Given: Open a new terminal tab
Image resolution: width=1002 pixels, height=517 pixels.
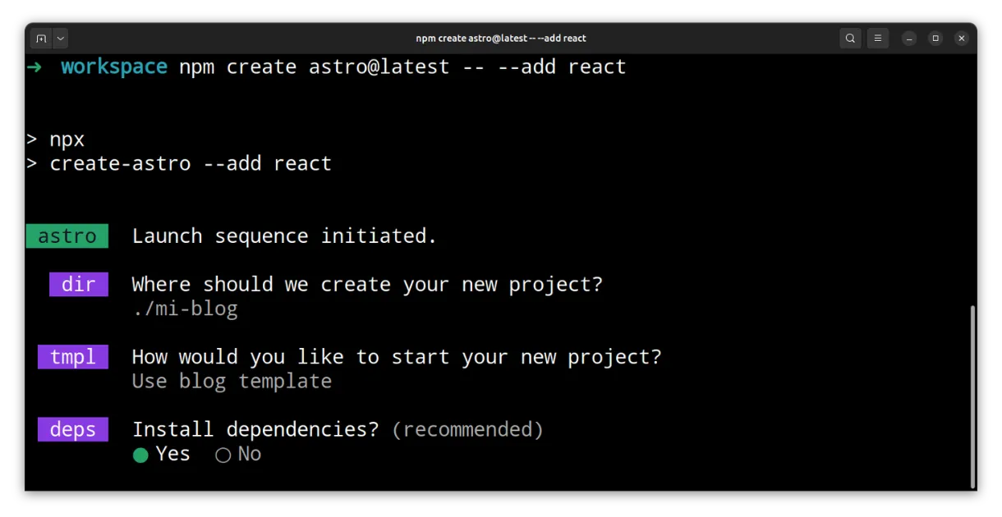Looking at the screenshot, I should tap(41, 39).
